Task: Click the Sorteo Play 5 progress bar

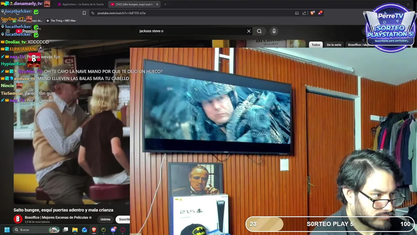Action: click(x=330, y=224)
